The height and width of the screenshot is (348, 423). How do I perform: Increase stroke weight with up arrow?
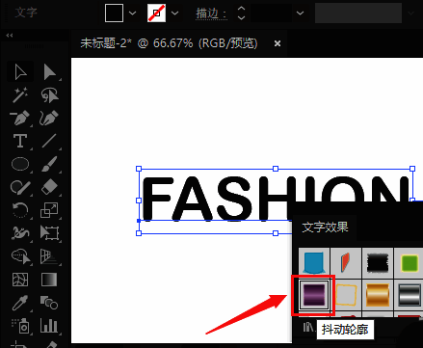(x=241, y=9)
